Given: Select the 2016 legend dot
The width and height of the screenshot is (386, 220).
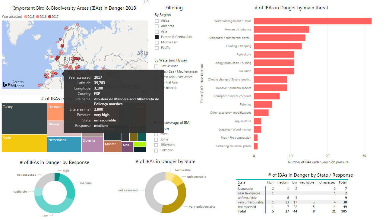Looking at the screenshot, I should [37, 17].
